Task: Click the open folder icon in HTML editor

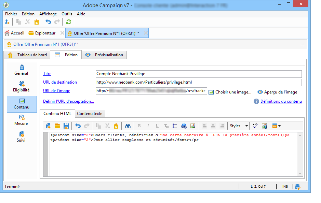Action: [x=57, y=126]
